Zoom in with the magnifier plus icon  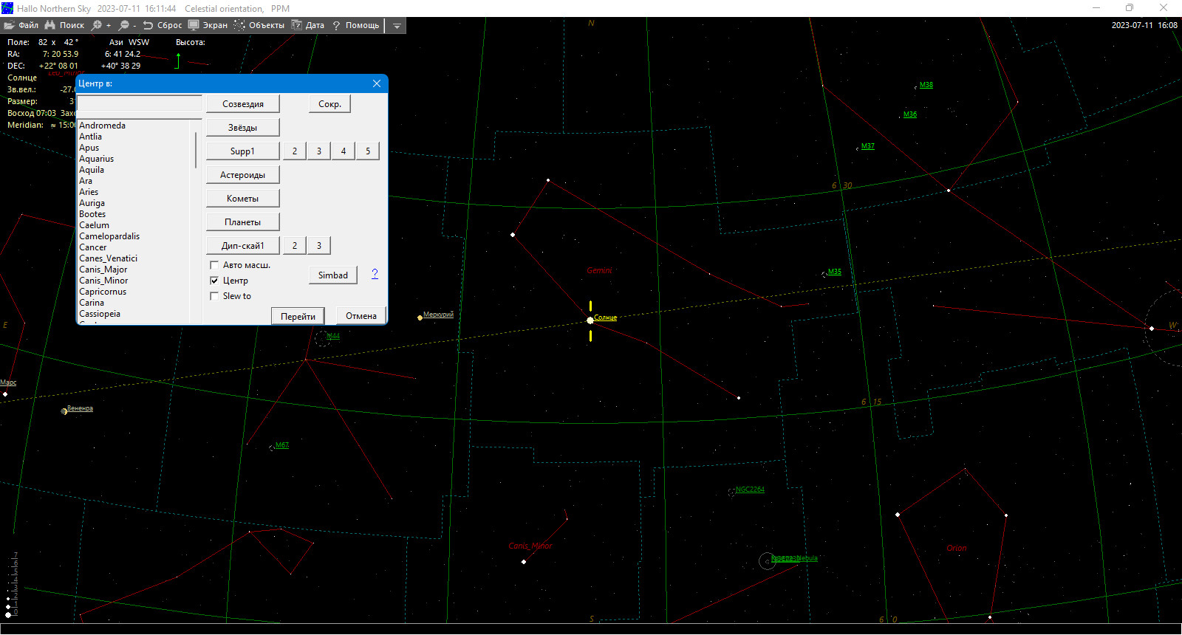(97, 25)
